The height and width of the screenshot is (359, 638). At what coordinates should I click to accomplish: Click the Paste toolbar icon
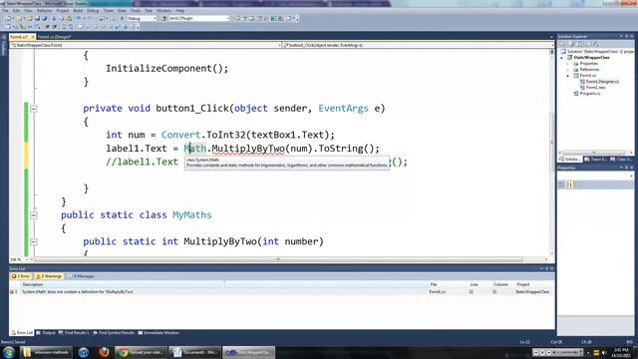[69, 18]
